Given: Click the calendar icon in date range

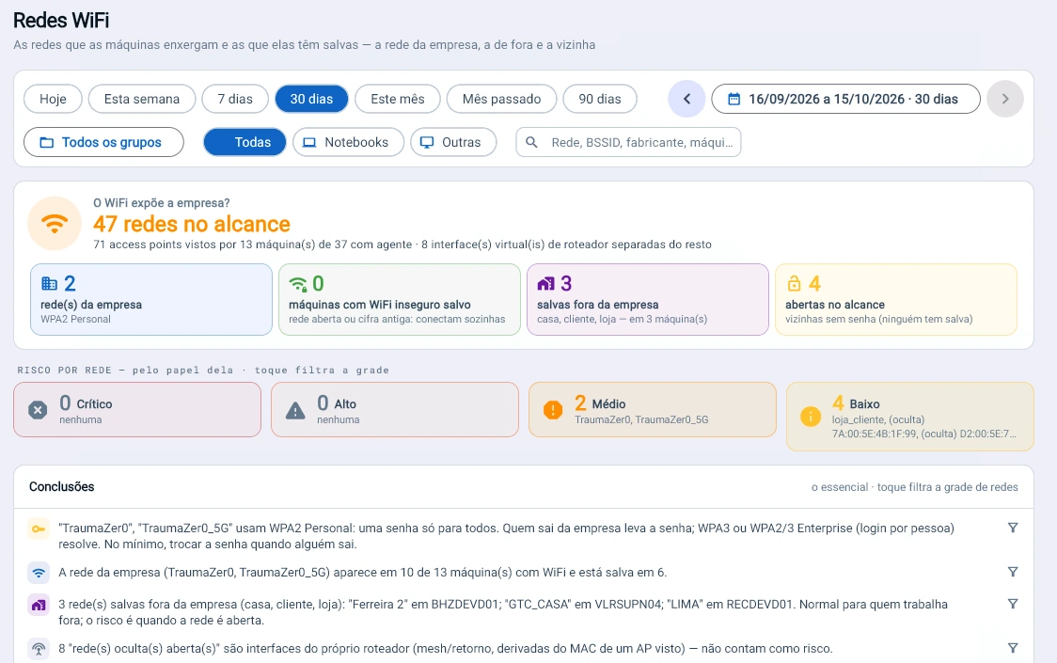Looking at the screenshot, I should pos(734,99).
